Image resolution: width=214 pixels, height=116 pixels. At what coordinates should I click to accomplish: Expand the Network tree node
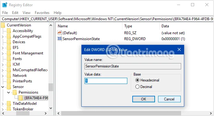2,76
